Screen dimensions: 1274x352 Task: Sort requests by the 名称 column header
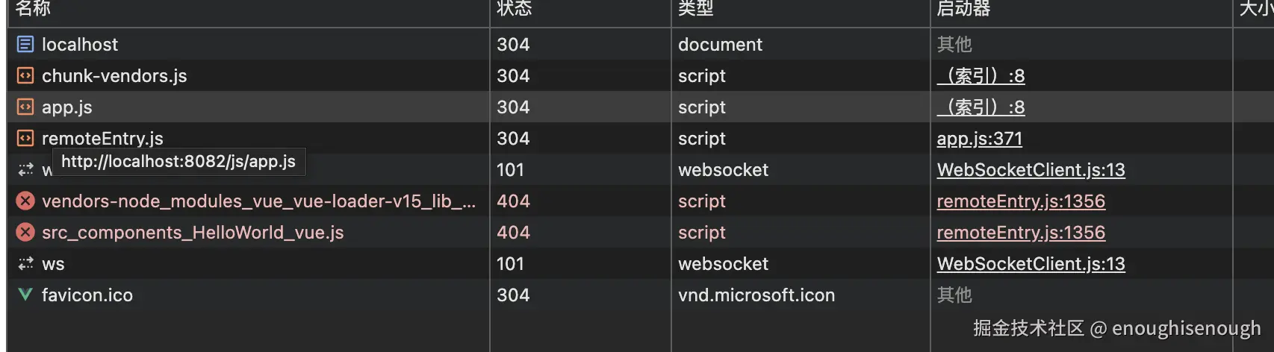coord(34,9)
